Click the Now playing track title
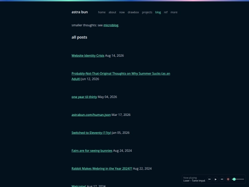Image resolution: width=249 pixels, height=187 pixels. [194, 181]
